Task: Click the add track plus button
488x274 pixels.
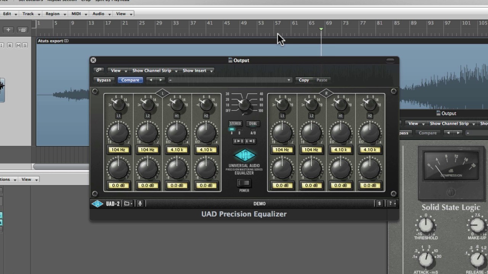Action: coord(8,30)
